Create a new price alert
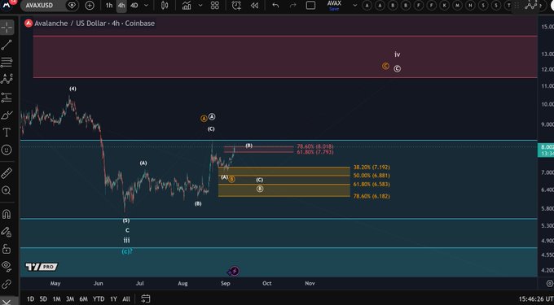Image resolution: width=554 pixels, height=305 pixels. [236, 6]
